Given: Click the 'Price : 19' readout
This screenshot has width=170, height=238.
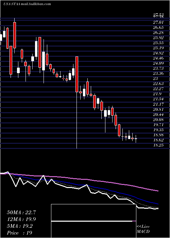Looking at the screenshot, I should pyautogui.click(x=19, y=233).
